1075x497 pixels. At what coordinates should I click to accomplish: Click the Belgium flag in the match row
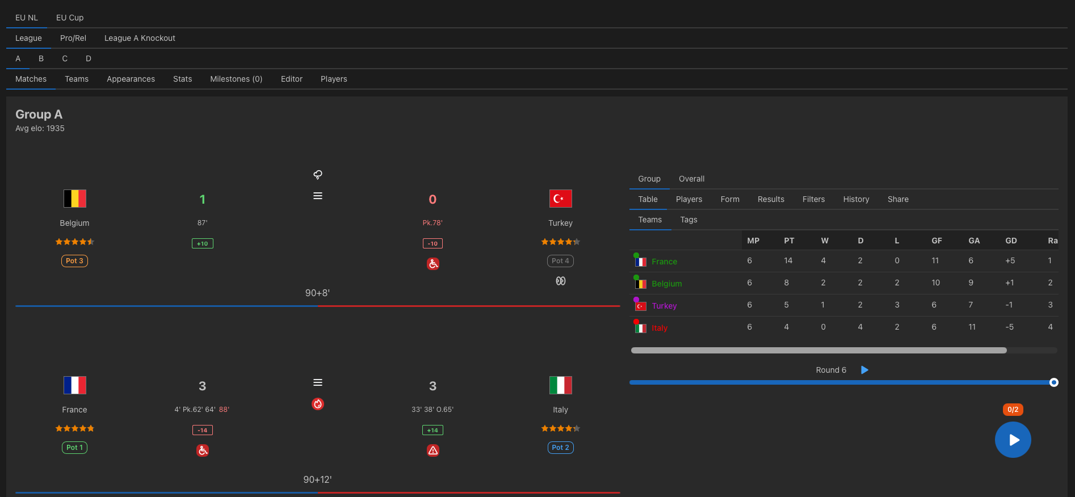(x=75, y=199)
